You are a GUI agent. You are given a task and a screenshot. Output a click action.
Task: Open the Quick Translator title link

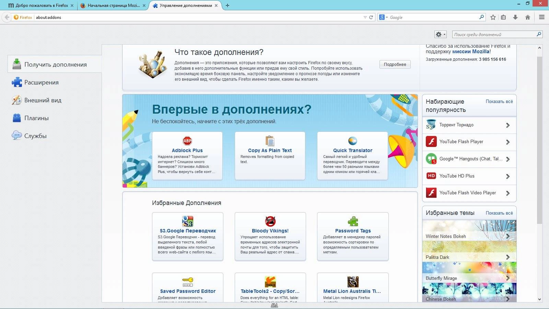point(353,150)
